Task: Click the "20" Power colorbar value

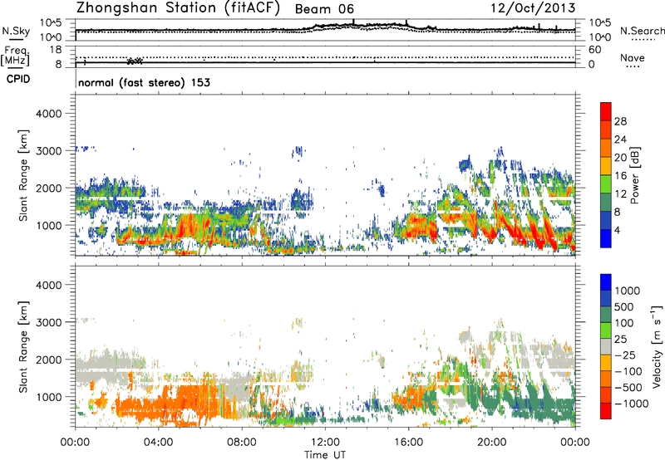Action: coord(620,158)
